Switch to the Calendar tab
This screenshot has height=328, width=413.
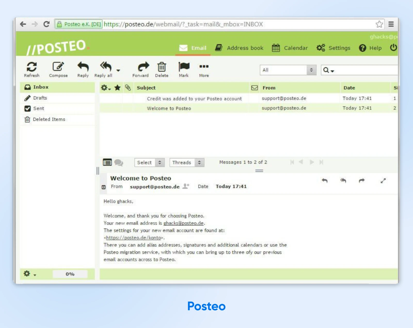tap(290, 48)
